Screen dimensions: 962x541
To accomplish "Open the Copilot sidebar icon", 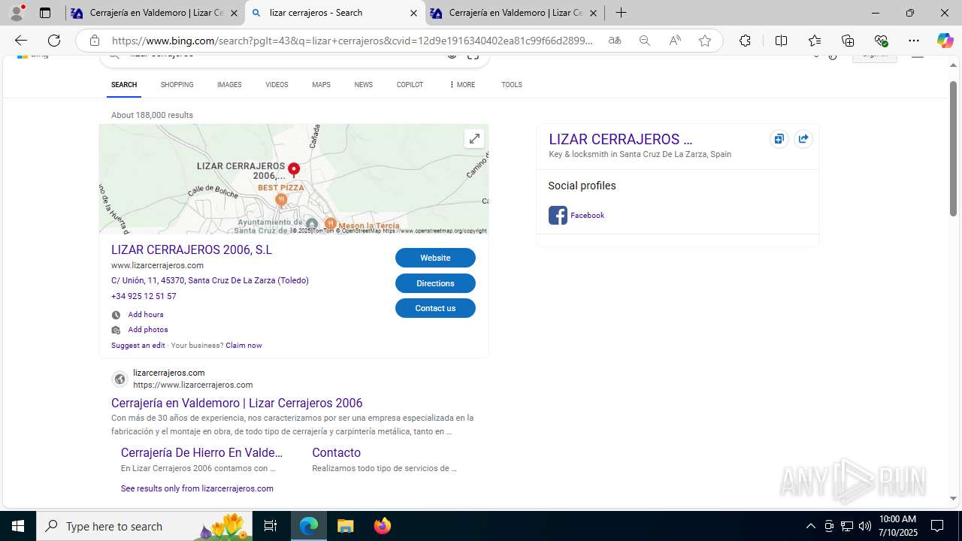I will (945, 41).
